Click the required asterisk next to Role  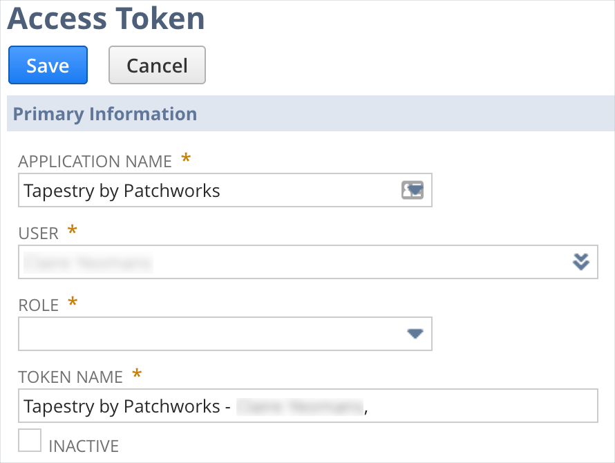[x=73, y=303]
